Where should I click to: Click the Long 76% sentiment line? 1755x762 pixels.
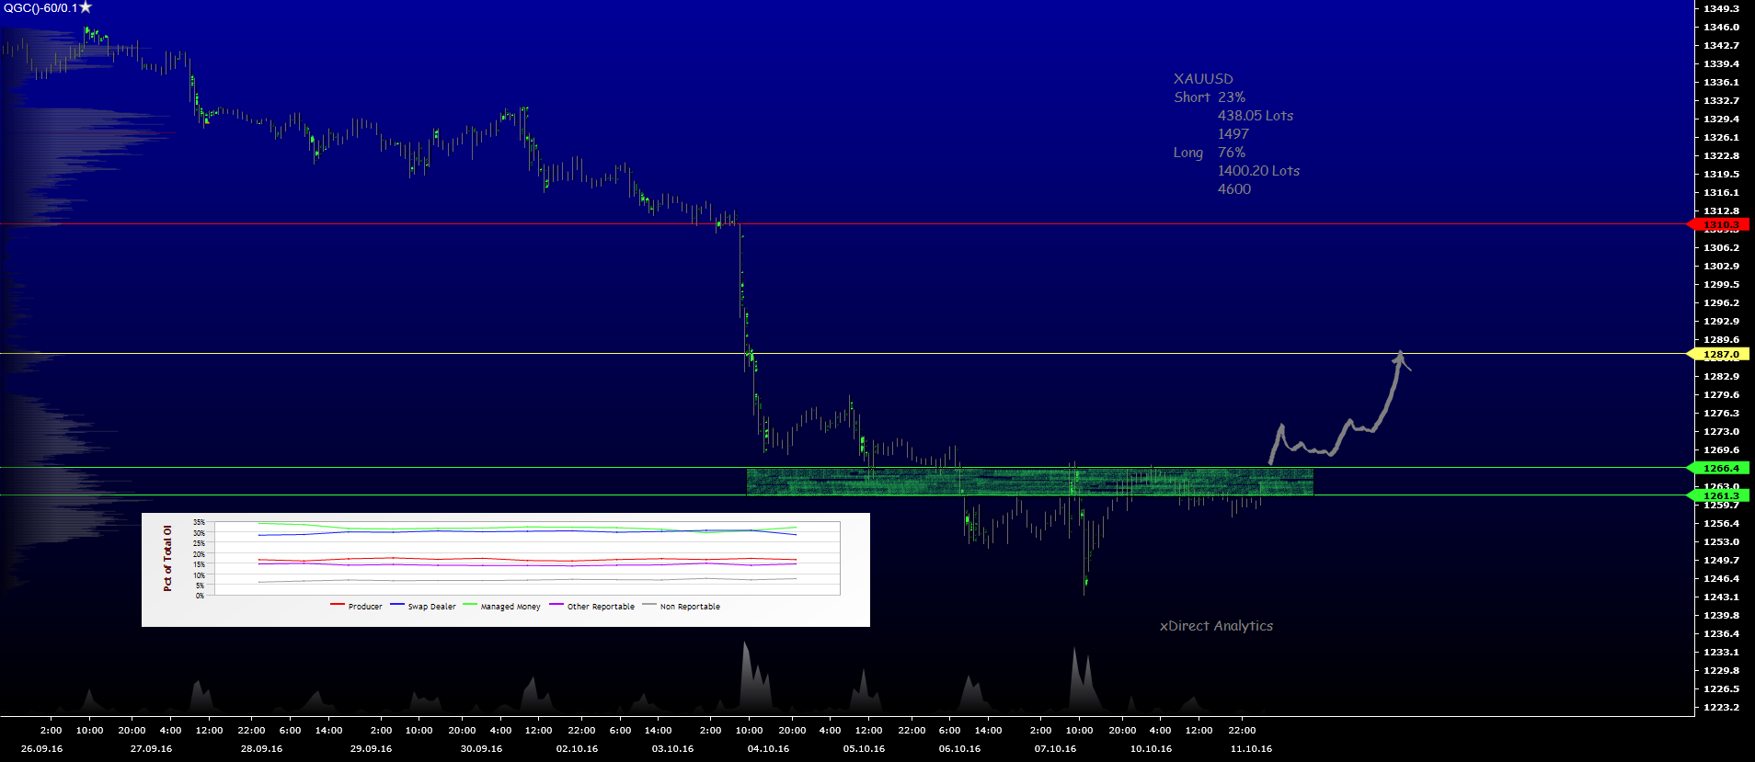(1209, 153)
